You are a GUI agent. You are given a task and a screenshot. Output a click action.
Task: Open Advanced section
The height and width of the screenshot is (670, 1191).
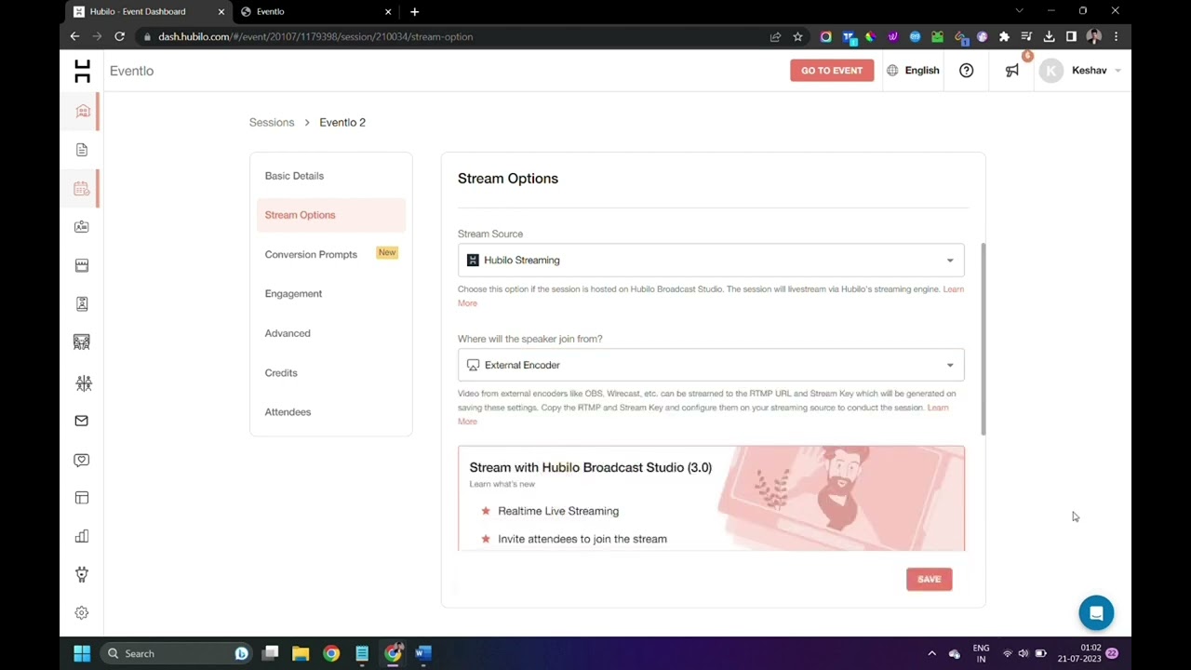[x=288, y=333]
